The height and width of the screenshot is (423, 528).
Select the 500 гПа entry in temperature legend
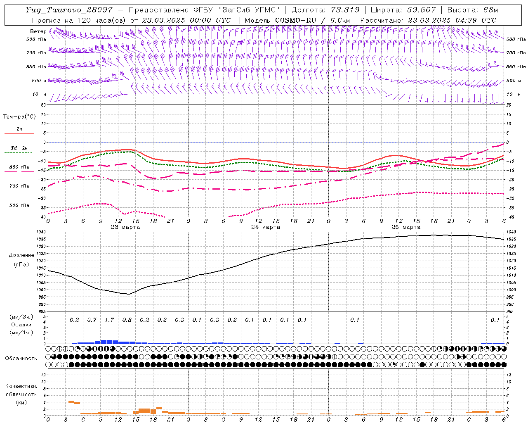tap(19, 205)
